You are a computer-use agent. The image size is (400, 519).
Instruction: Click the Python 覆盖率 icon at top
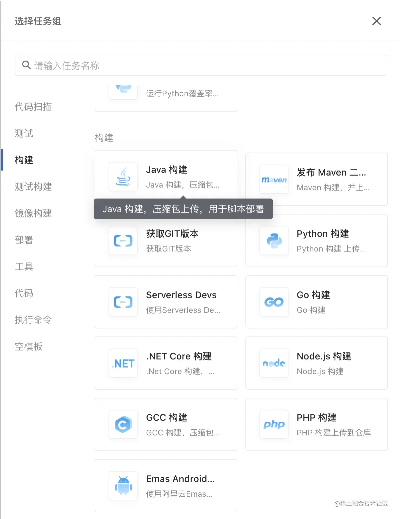[123, 88]
